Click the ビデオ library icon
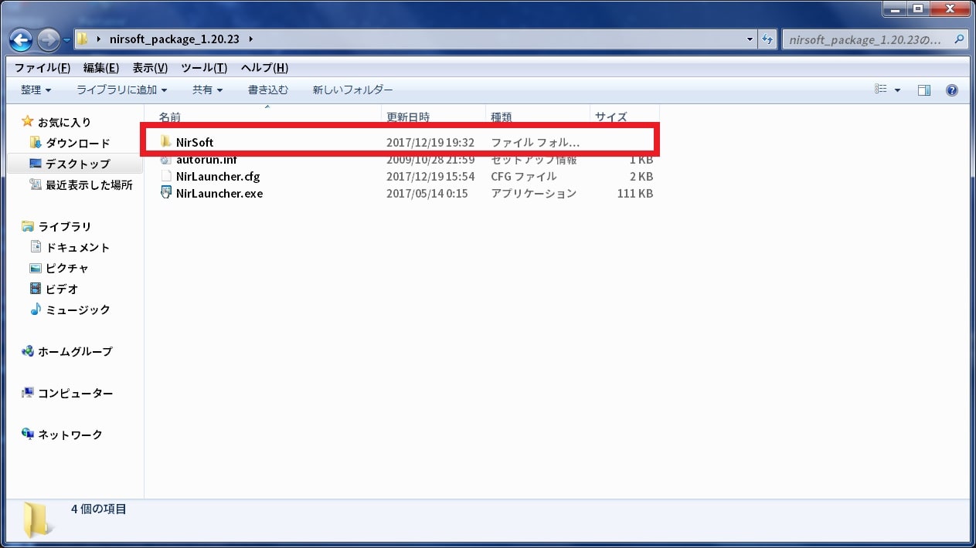The width and height of the screenshot is (976, 548). tap(35, 288)
